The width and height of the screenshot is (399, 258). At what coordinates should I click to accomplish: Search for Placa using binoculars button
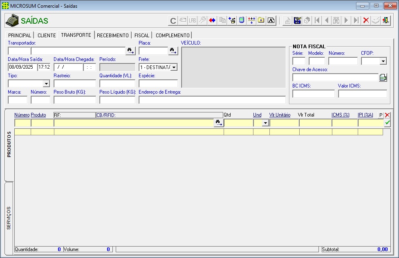coord(173,51)
